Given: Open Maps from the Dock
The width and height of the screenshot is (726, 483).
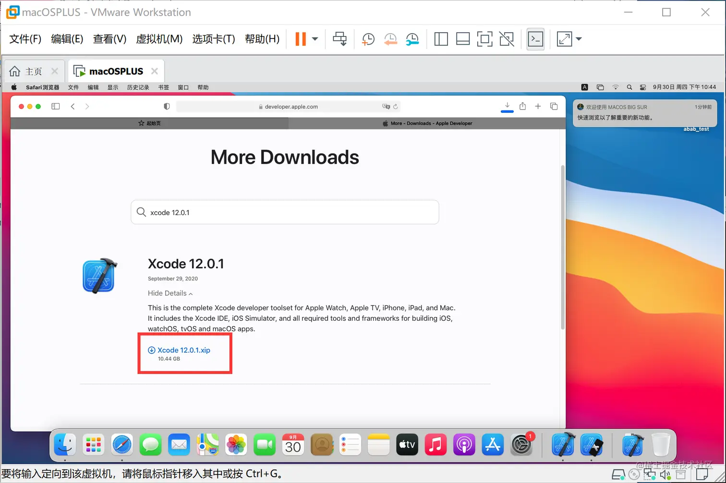Looking at the screenshot, I should click(207, 445).
